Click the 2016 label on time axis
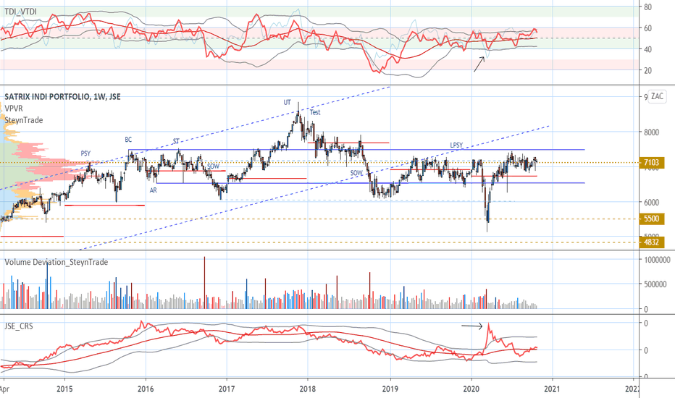675x398 pixels. coord(146,389)
